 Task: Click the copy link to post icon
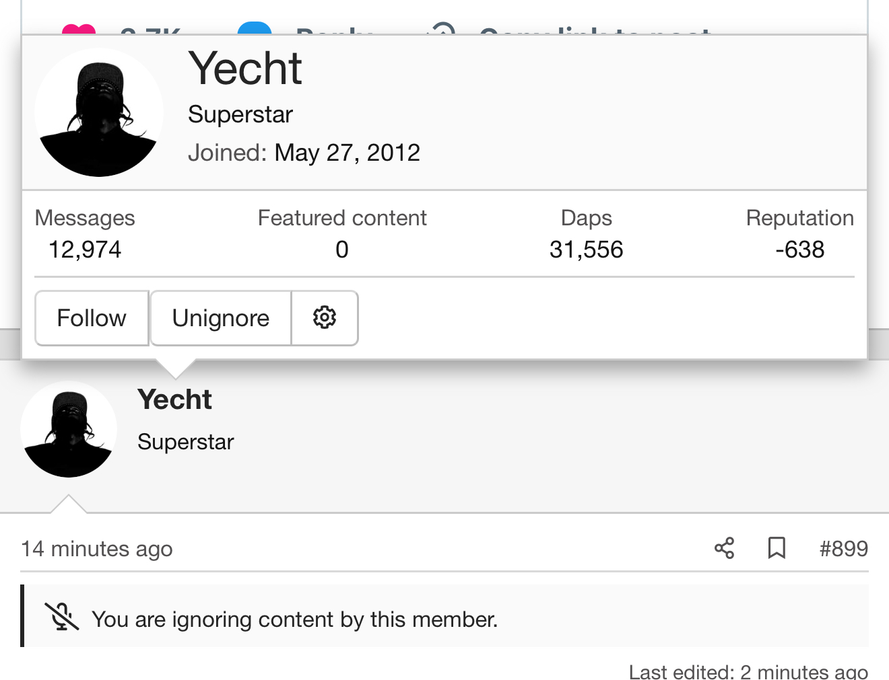click(442, 28)
